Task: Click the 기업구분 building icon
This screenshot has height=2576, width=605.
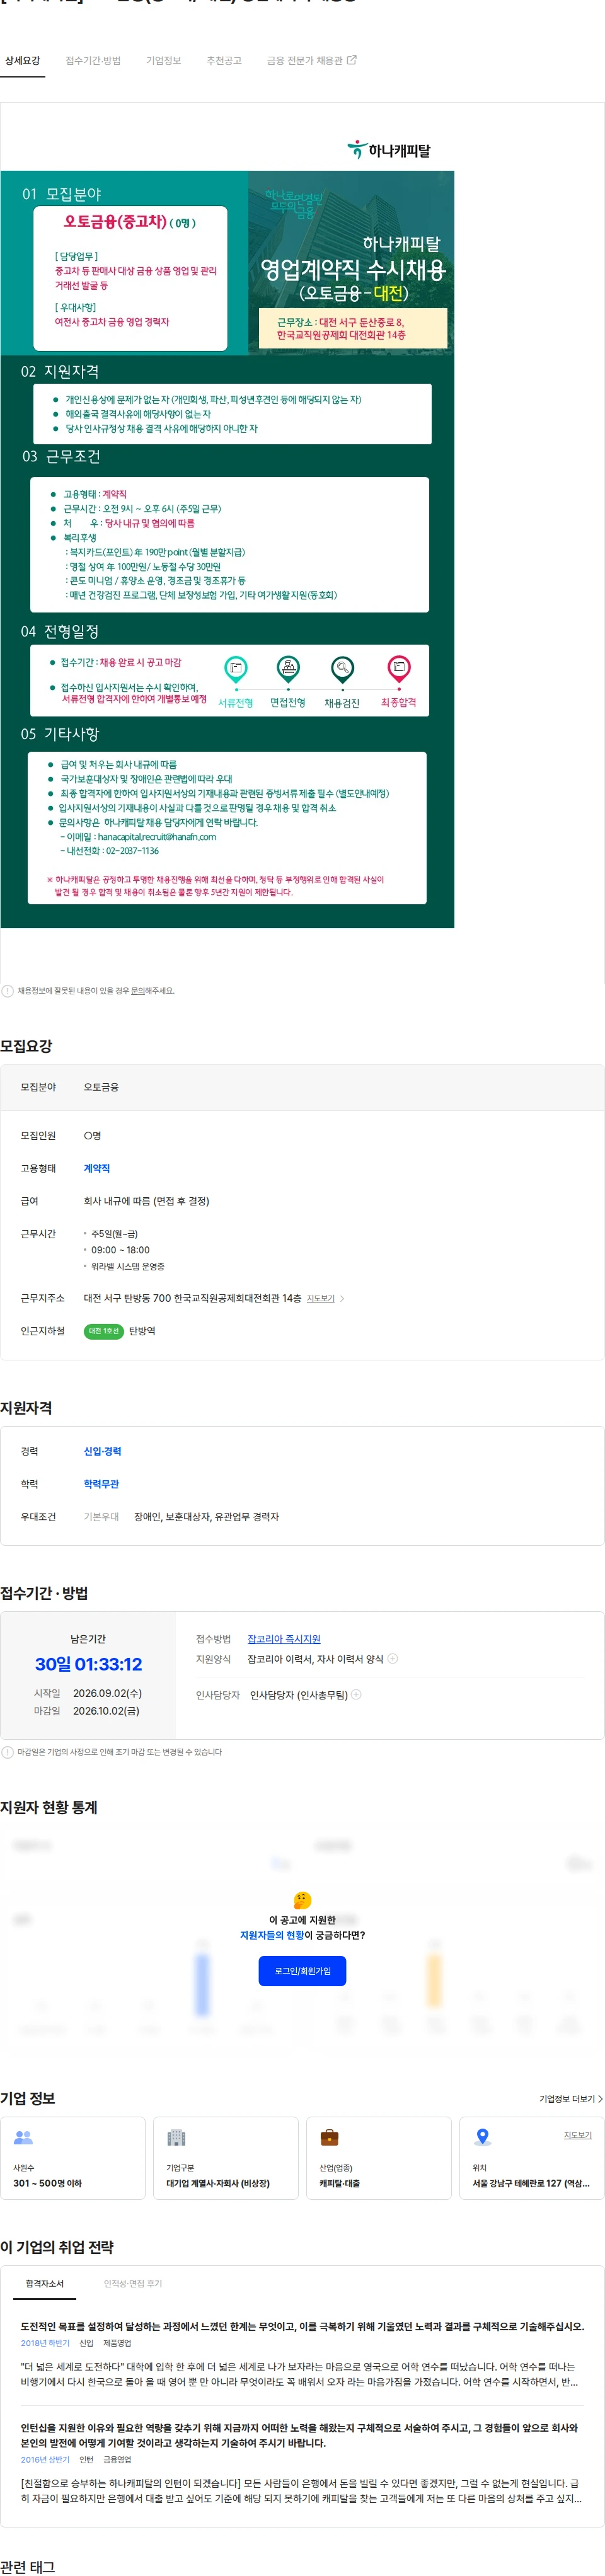Action: [x=176, y=2137]
